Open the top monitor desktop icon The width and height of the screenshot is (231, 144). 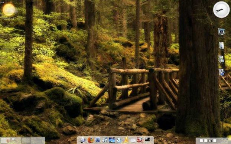[x=222, y=32]
